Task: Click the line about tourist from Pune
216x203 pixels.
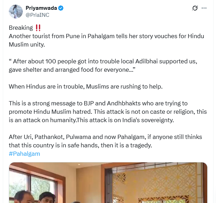Action: point(106,36)
